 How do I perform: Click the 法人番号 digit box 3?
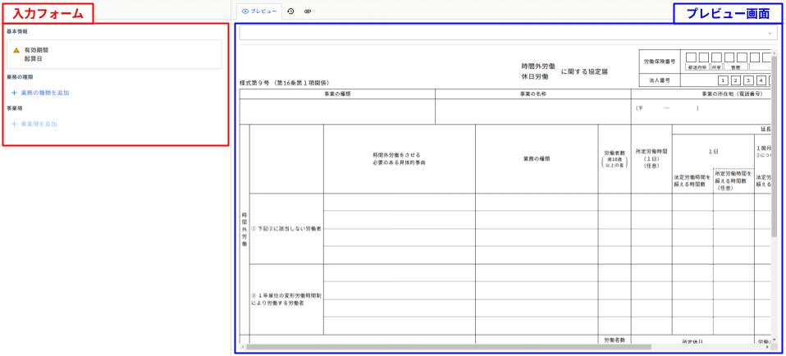tap(748, 80)
